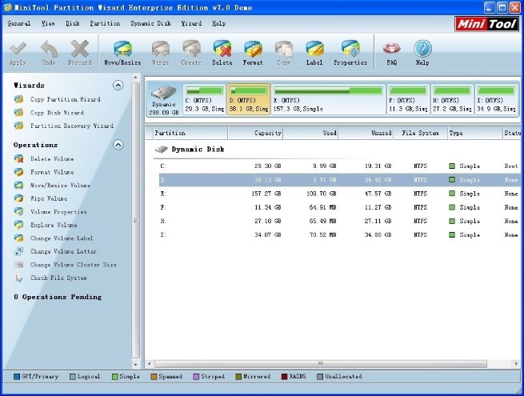Image resolution: width=524 pixels, height=396 pixels.
Task: Sort by the Type column header
Action: [x=475, y=133]
